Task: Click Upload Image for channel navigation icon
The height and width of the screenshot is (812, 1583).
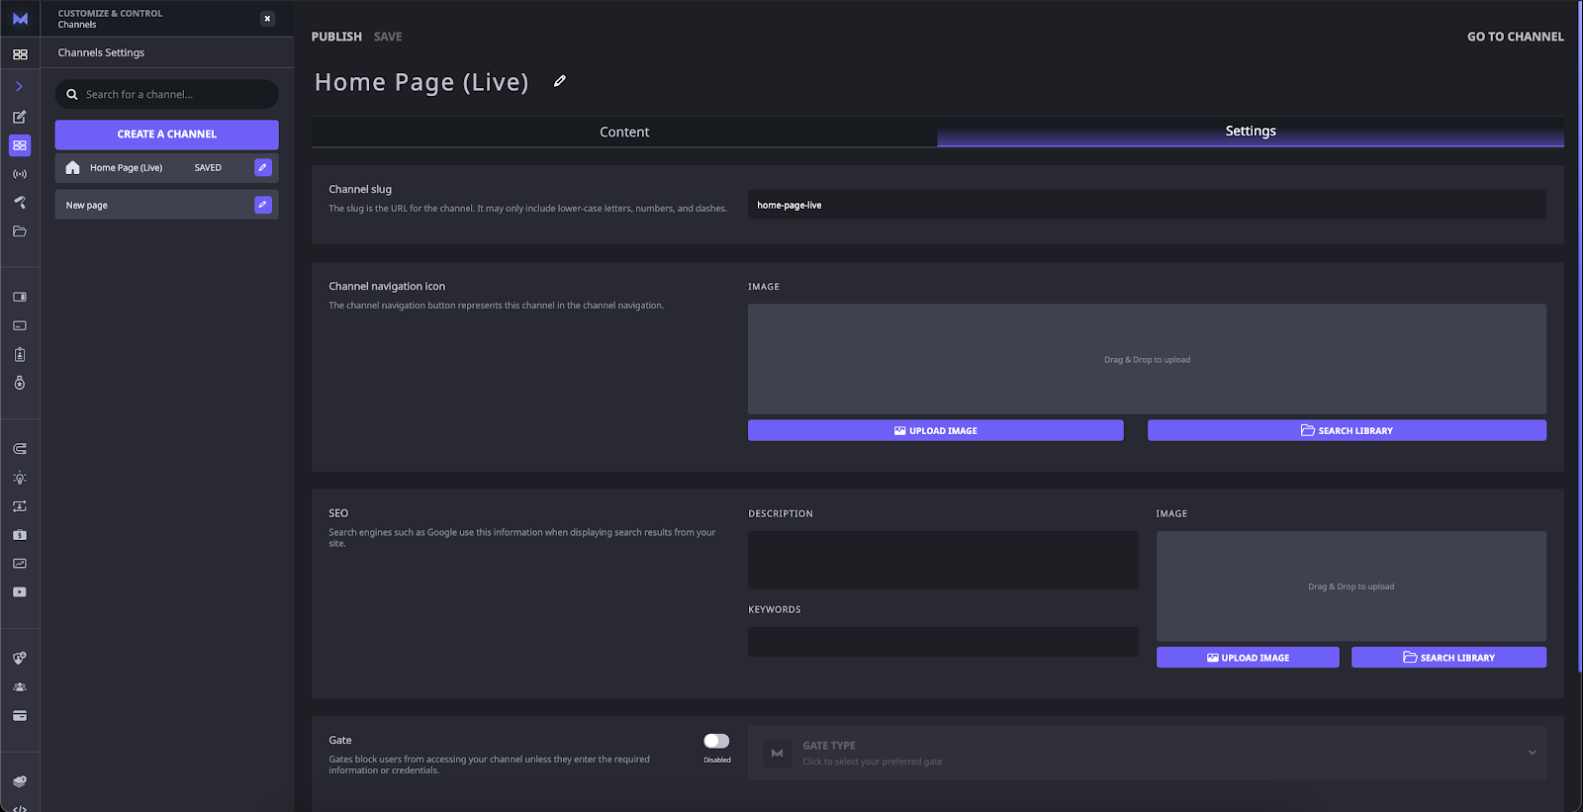Action: [936, 430]
